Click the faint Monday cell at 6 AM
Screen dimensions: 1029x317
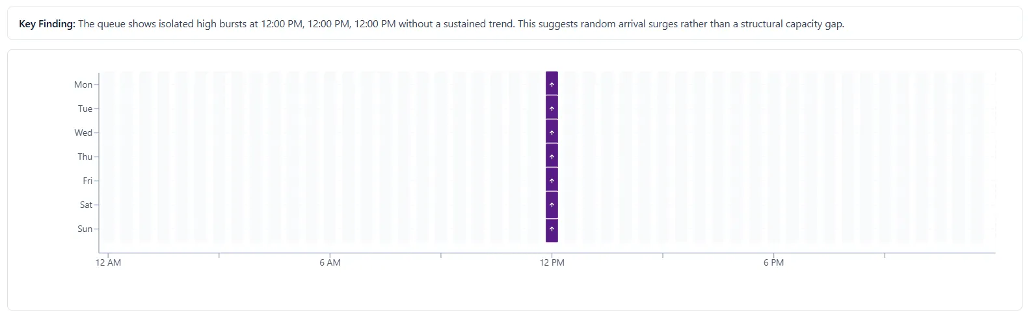pos(330,84)
